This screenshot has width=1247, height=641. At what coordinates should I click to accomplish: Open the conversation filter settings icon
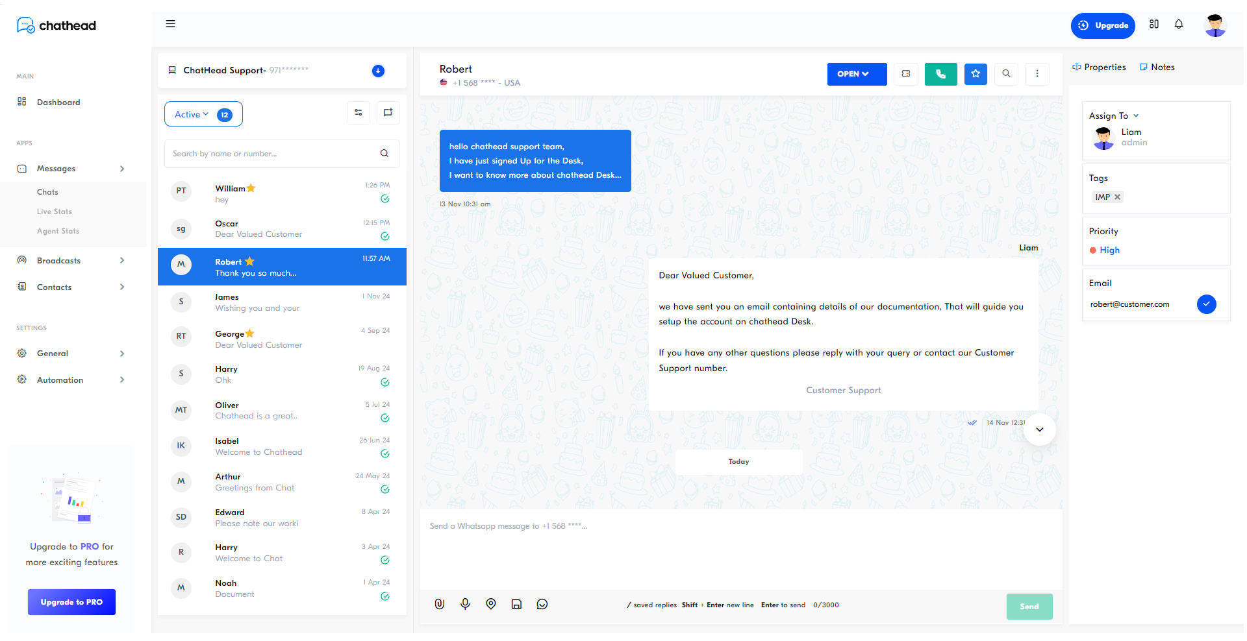point(359,113)
